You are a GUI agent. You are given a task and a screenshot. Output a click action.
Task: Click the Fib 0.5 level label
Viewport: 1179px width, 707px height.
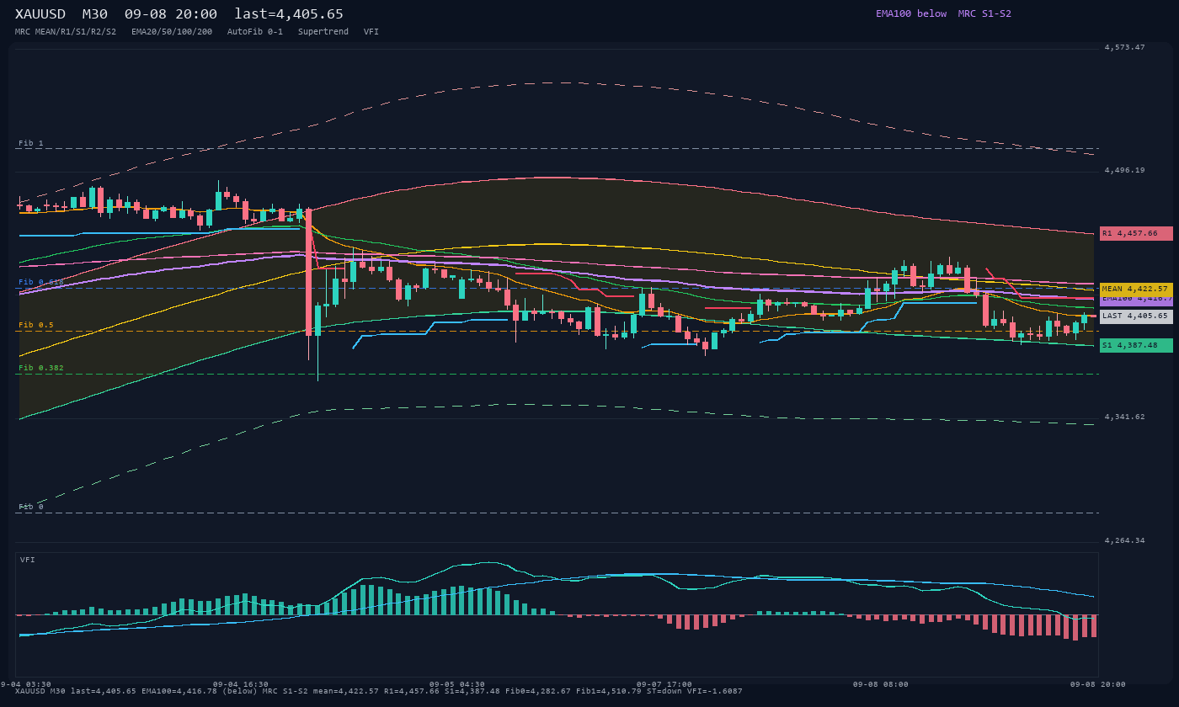pos(36,325)
